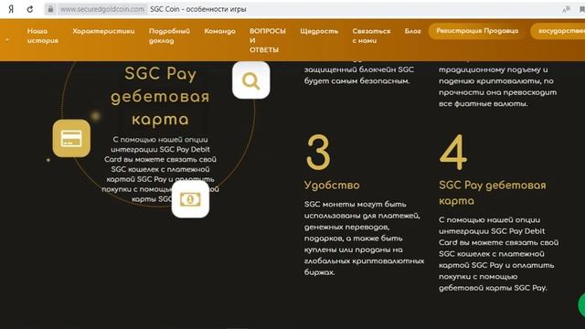Click the large number 4
The height and width of the screenshot is (329, 585).
coord(453,153)
